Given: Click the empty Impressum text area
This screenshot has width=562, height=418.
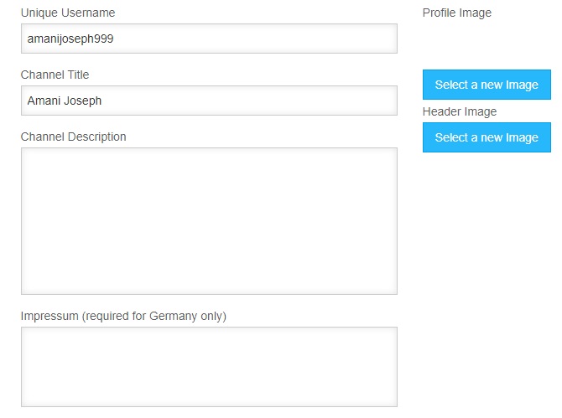Looking at the screenshot, I should coord(209,367).
